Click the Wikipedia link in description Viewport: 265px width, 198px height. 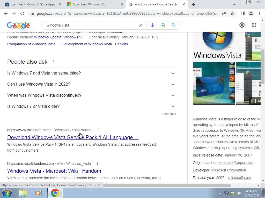click(257, 148)
